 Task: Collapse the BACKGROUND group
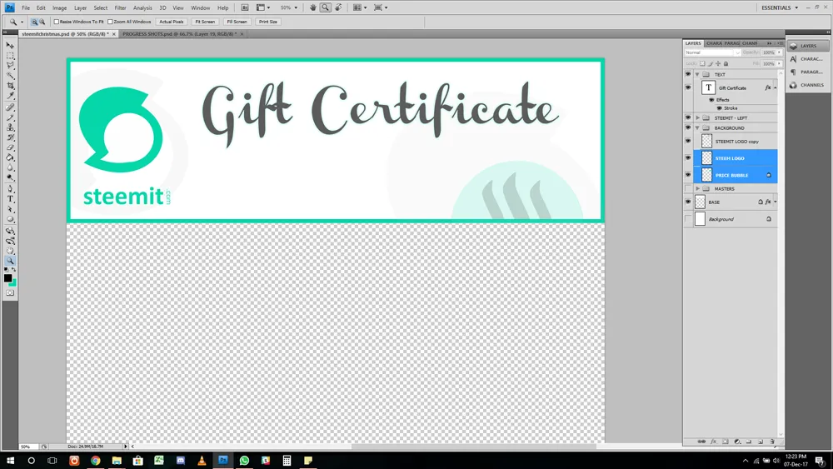click(x=697, y=128)
